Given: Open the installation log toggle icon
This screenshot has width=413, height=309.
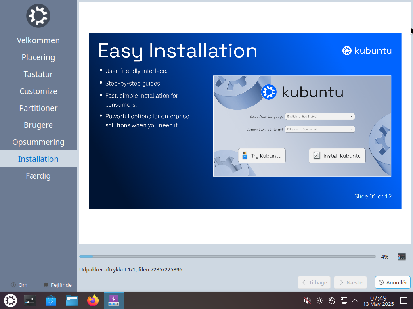Looking at the screenshot, I should (401, 257).
